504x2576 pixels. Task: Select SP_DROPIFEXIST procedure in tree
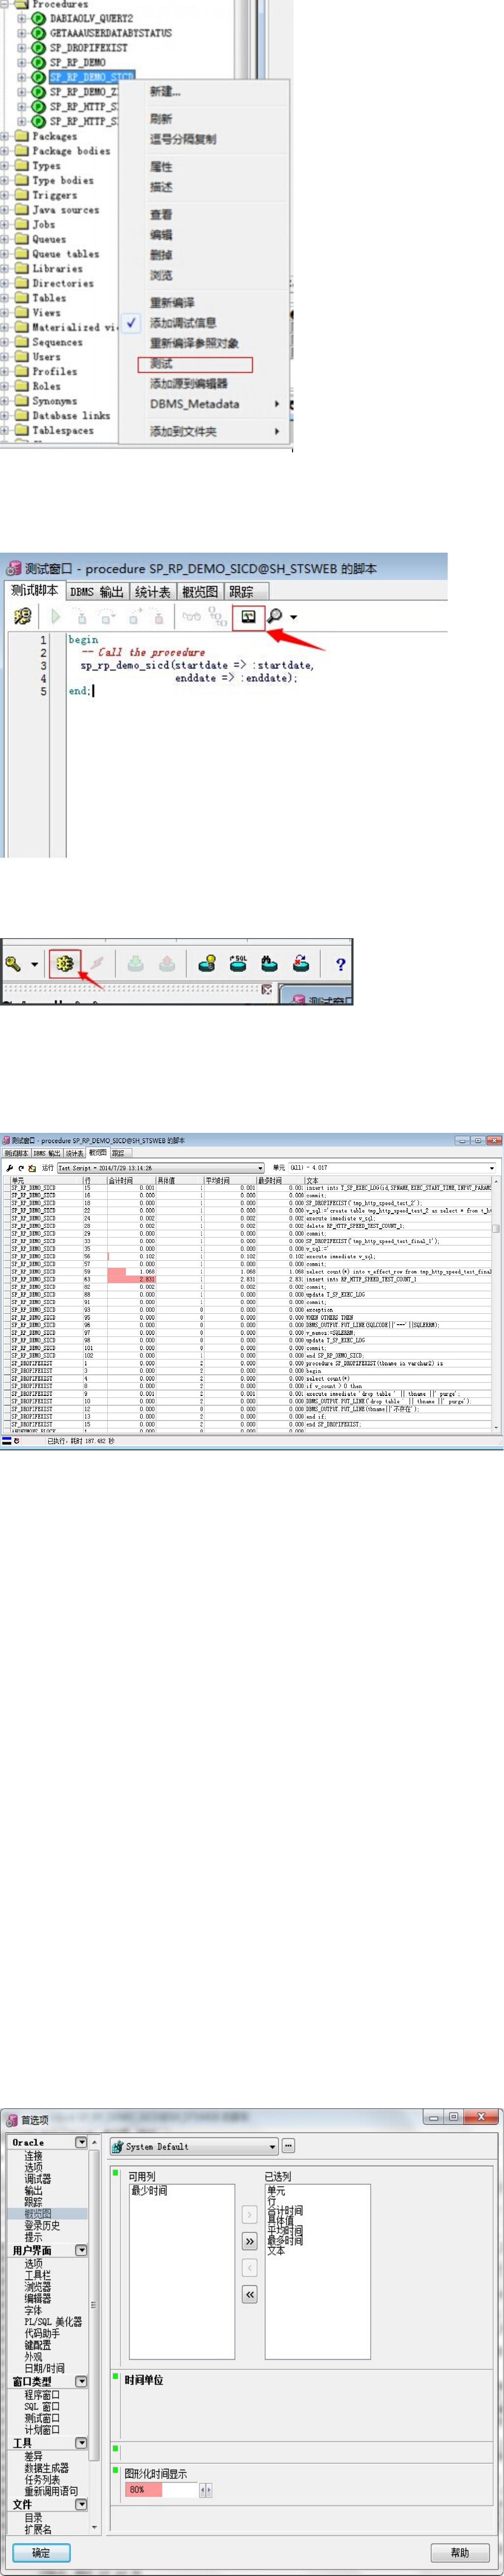[x=89, y=47]
